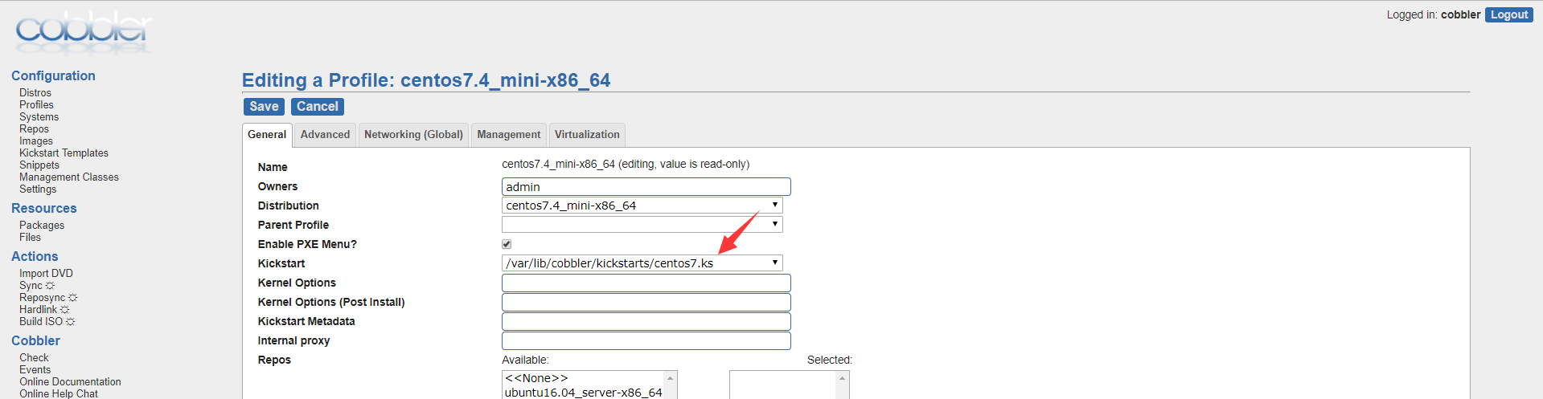Cancel editing the profile
Viewport: 1543px width, 399px height.
tap(318, 107)
